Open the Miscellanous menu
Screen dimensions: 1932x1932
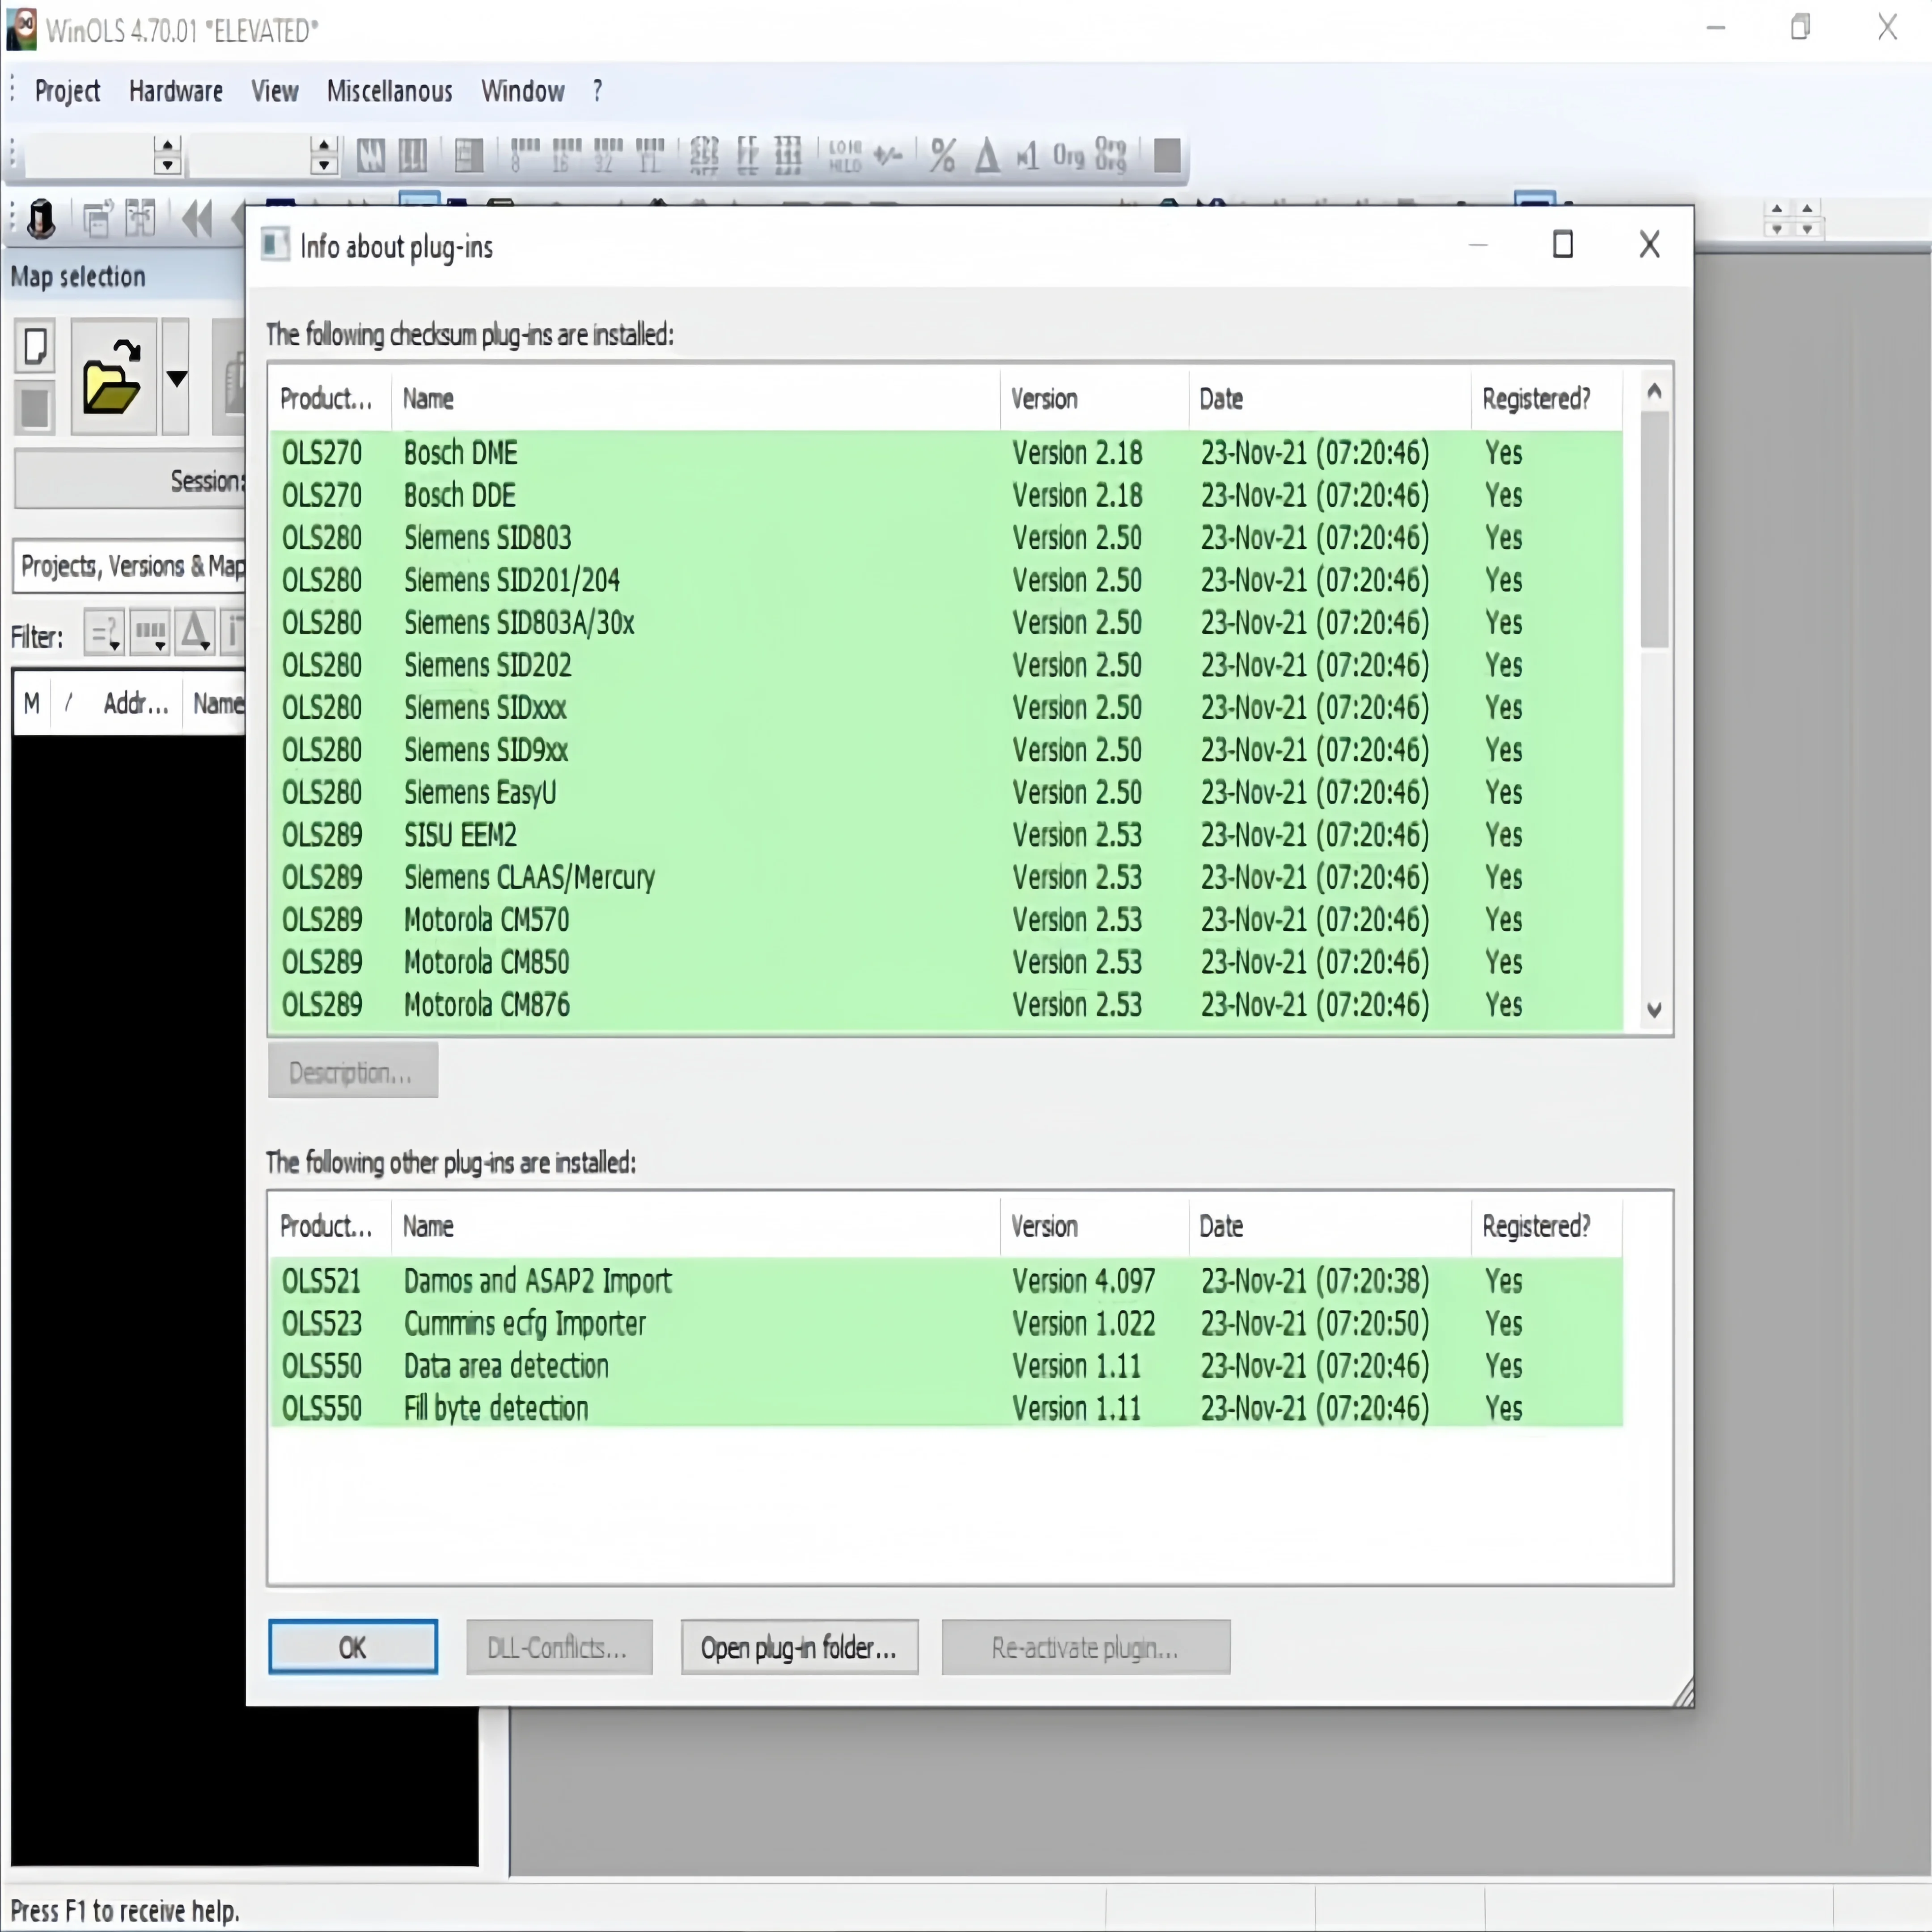point(388,91)
